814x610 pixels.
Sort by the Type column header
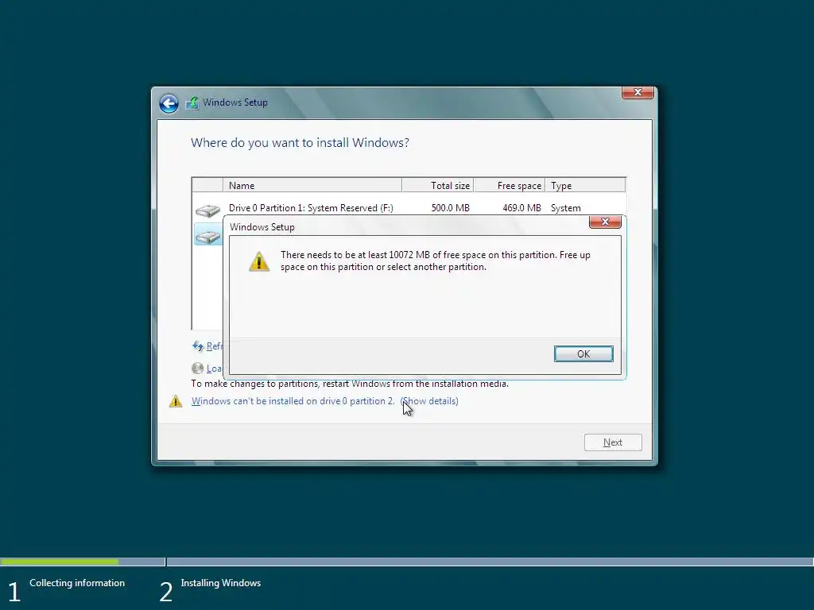tap(585, 185)
